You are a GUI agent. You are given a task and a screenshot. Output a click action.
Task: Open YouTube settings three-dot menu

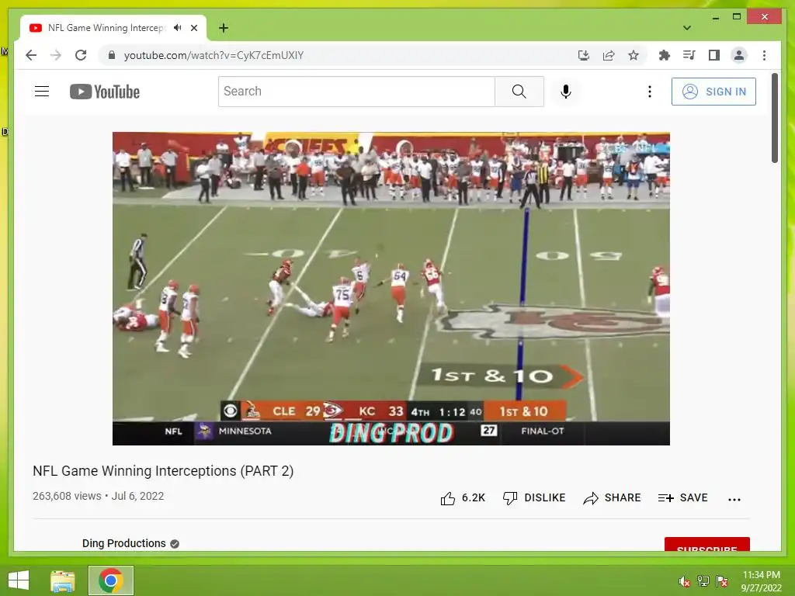(650, 92)
